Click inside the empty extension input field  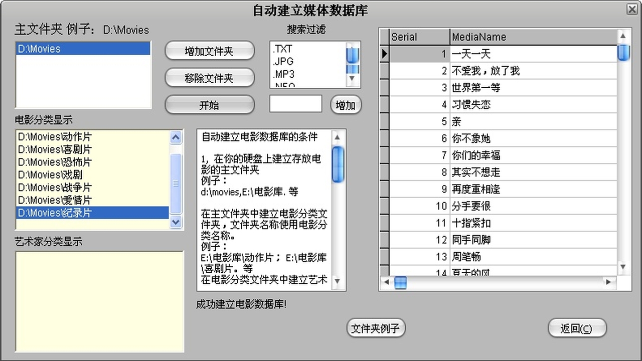[x=295, y=103]
